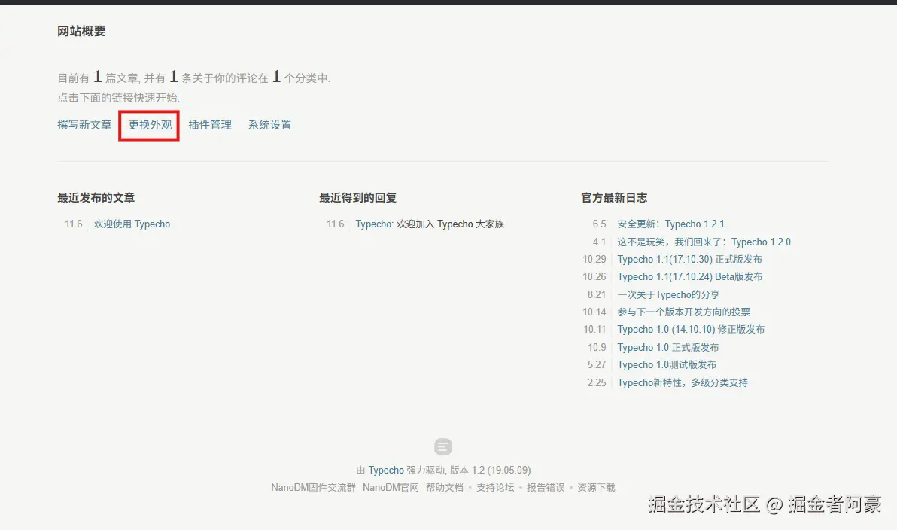Open log entry 这不是玩笑，我们回来了: Typecho 1.2.0
The height and width of the screenshot is (530, 897).
[x=704, y=242]
